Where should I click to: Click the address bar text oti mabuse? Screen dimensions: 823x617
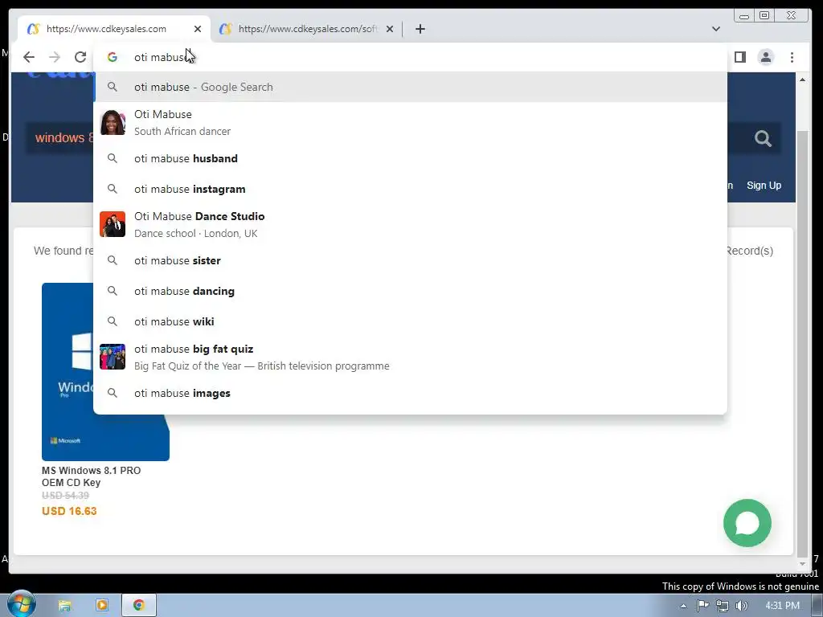(x=161, y=57)
